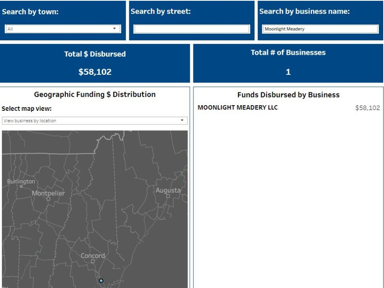Screen dimensions: 384x288
Task: Click the $58,102 amount beside Moonlight Meadery
Action: (367, 108)
